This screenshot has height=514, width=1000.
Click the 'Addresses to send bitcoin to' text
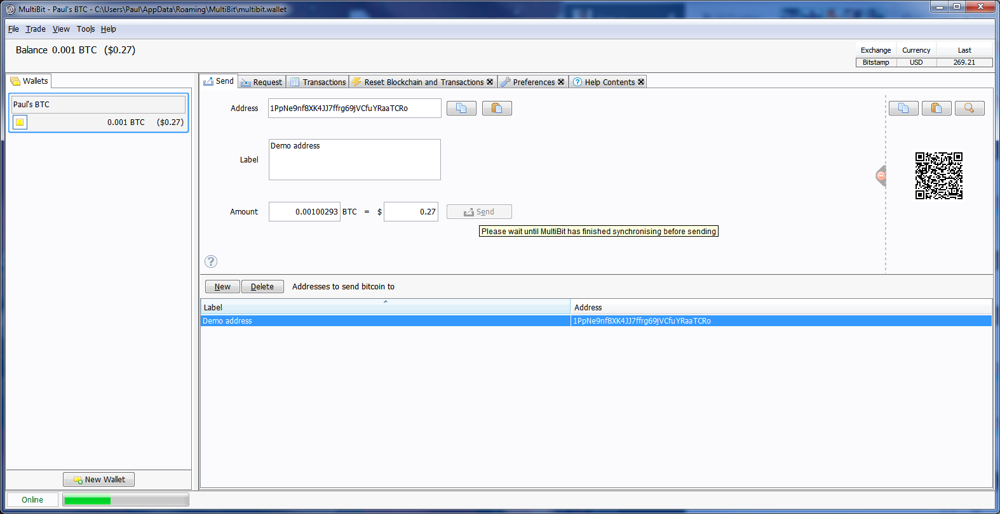click(343, 287)
